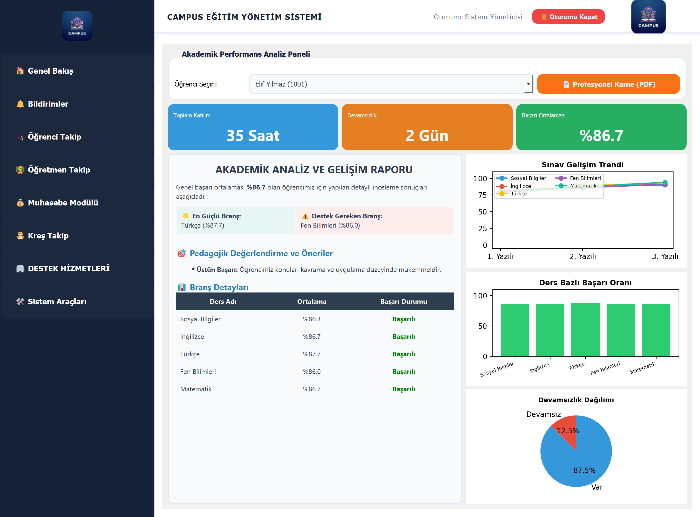This screenshot has height=517, width=700.
Task: Click the bell icon for Bildirimler
Action: coord(20,104)
